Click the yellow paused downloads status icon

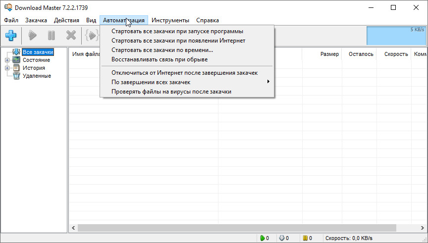[x=305, y=238]
